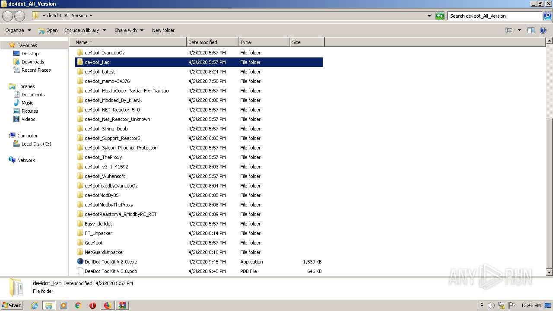Launch Firefox from the taskbar
The height and width of the screenshot is (311, 553).
coord(107,305)
